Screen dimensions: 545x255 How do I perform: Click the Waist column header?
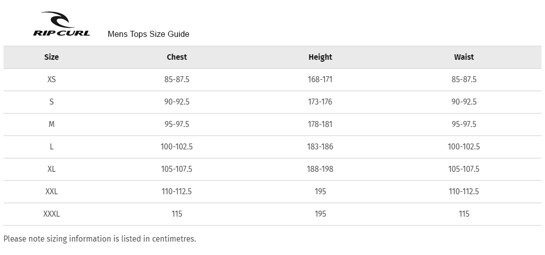464,57
